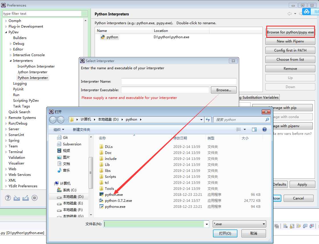
Task: Click the cloud icon at top right
Action: [x=306, y=11]
